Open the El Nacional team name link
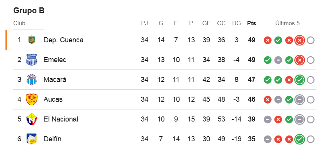Image resolution: width=324 pixels, height=158 pixels. pyautogui.click(x=61, y=119)
